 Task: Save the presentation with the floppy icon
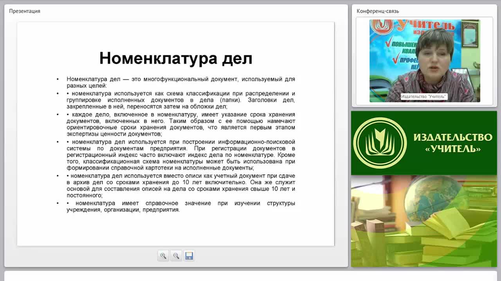(189, 256)
